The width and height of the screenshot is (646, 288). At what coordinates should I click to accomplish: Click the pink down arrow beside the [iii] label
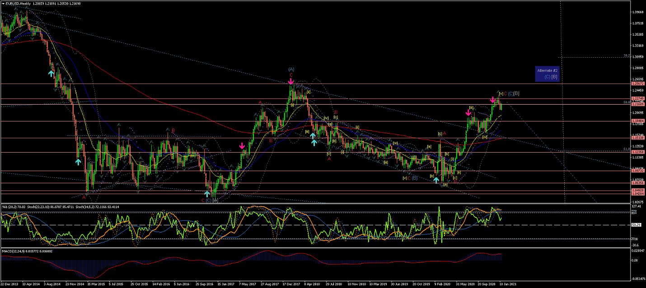click(469, 112)
